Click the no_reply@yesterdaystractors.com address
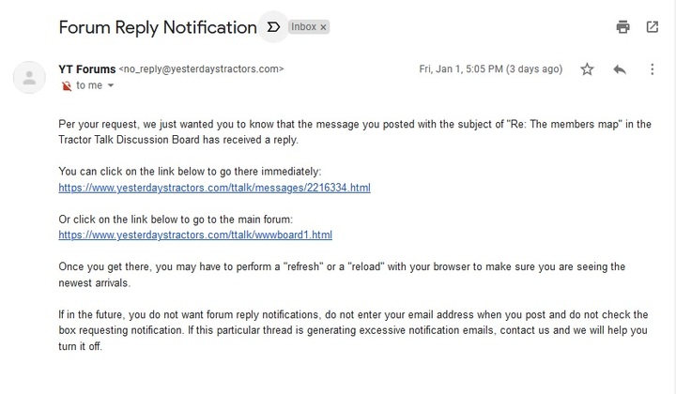 pyautogui.click(x=201, y=68)
